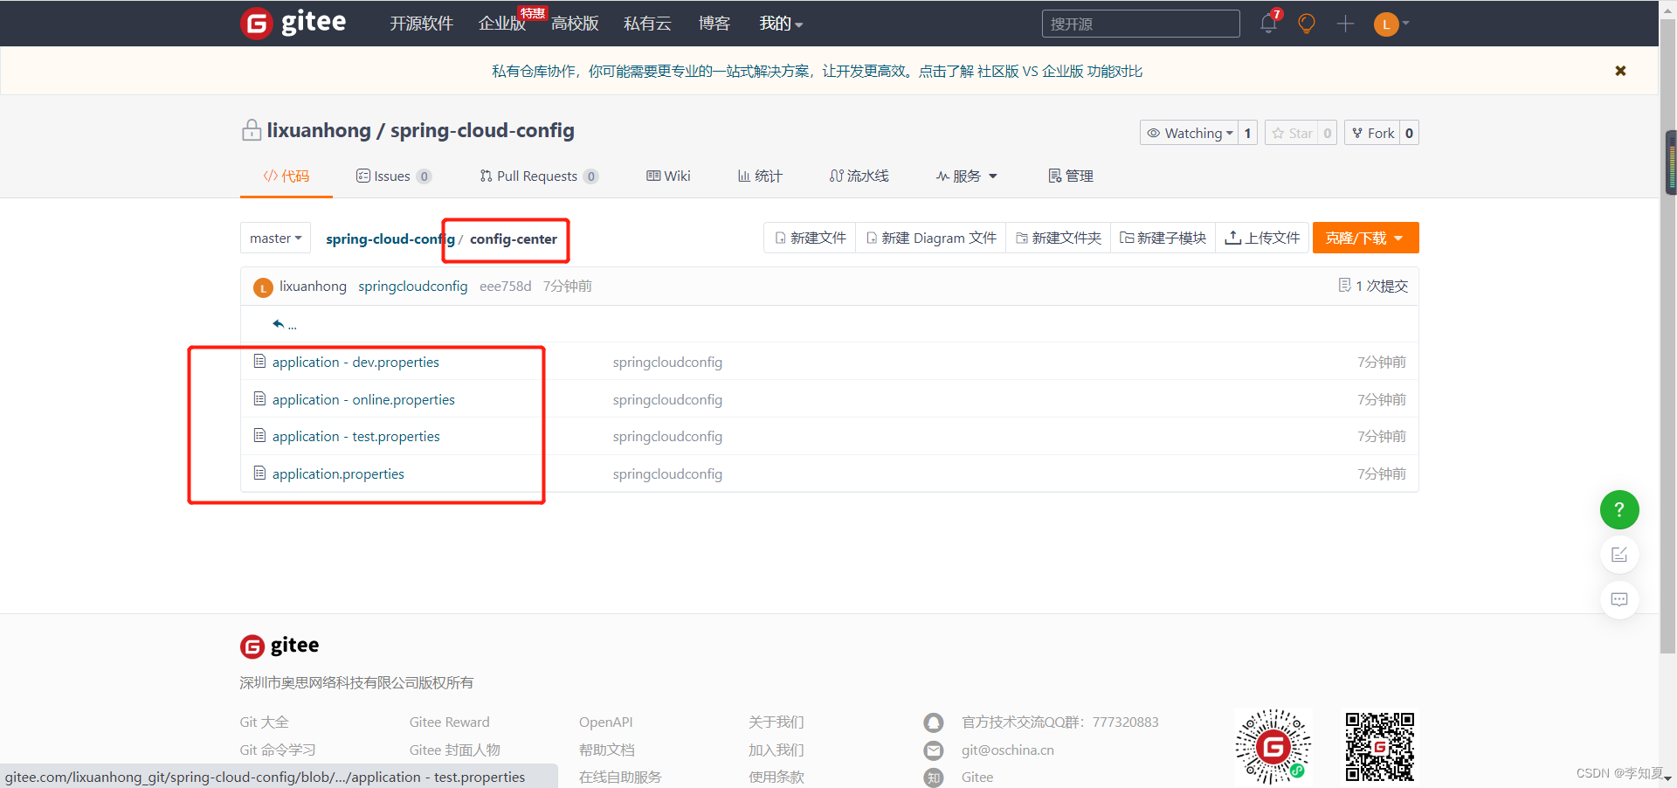Switch to the 统计 tab
1677x788 pixels.
760,176
